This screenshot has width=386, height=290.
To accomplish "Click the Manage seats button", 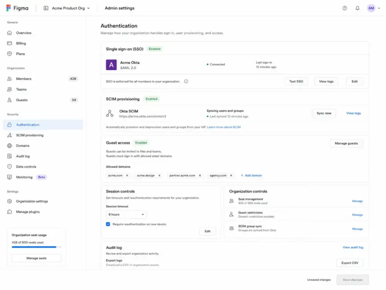I will click(x=37, y=258).
